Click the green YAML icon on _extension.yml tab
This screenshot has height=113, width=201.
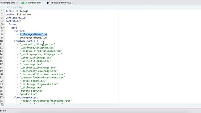click(x=23, y=3)
